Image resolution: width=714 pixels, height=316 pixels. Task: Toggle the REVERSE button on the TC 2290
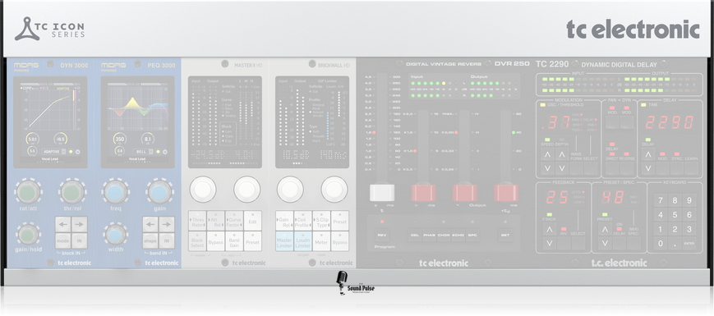627,169
